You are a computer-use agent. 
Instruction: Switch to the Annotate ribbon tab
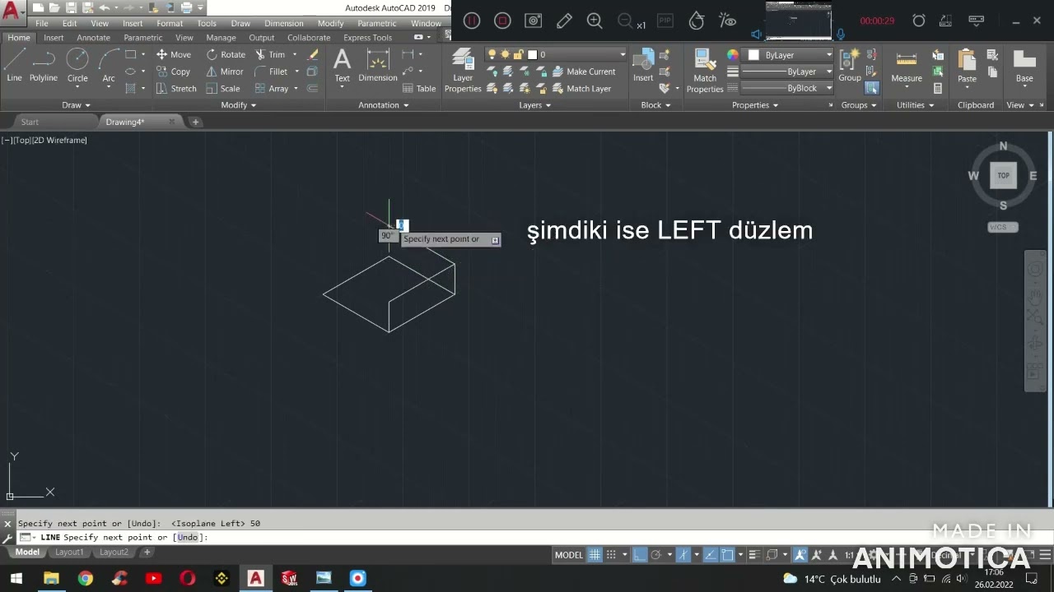[93, 38]
